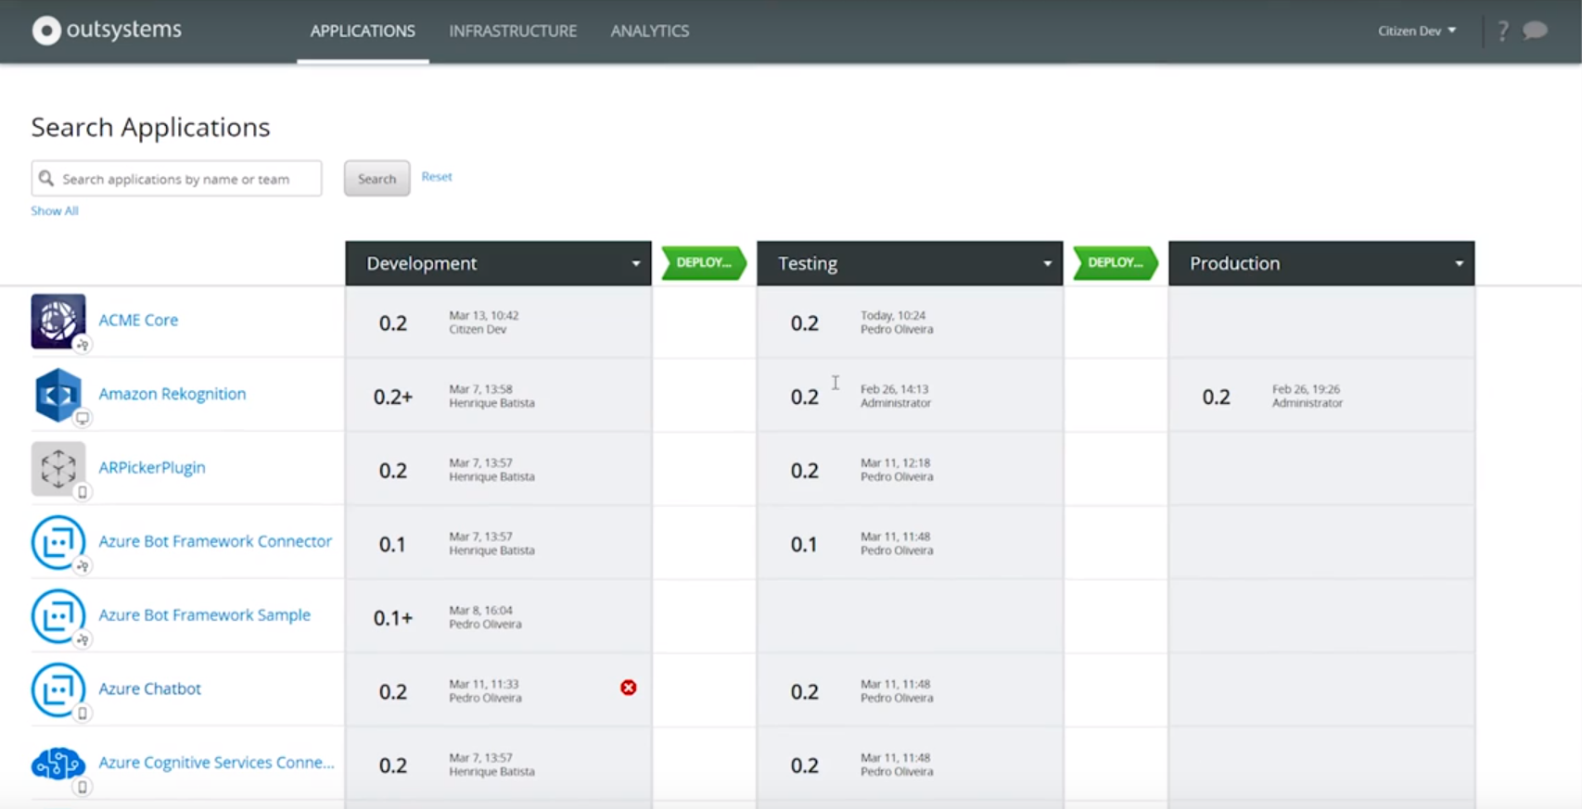Screen dimensions: 1582x809
Task: Click the ARPickerPlugin application icon
Action: [57, 468]
